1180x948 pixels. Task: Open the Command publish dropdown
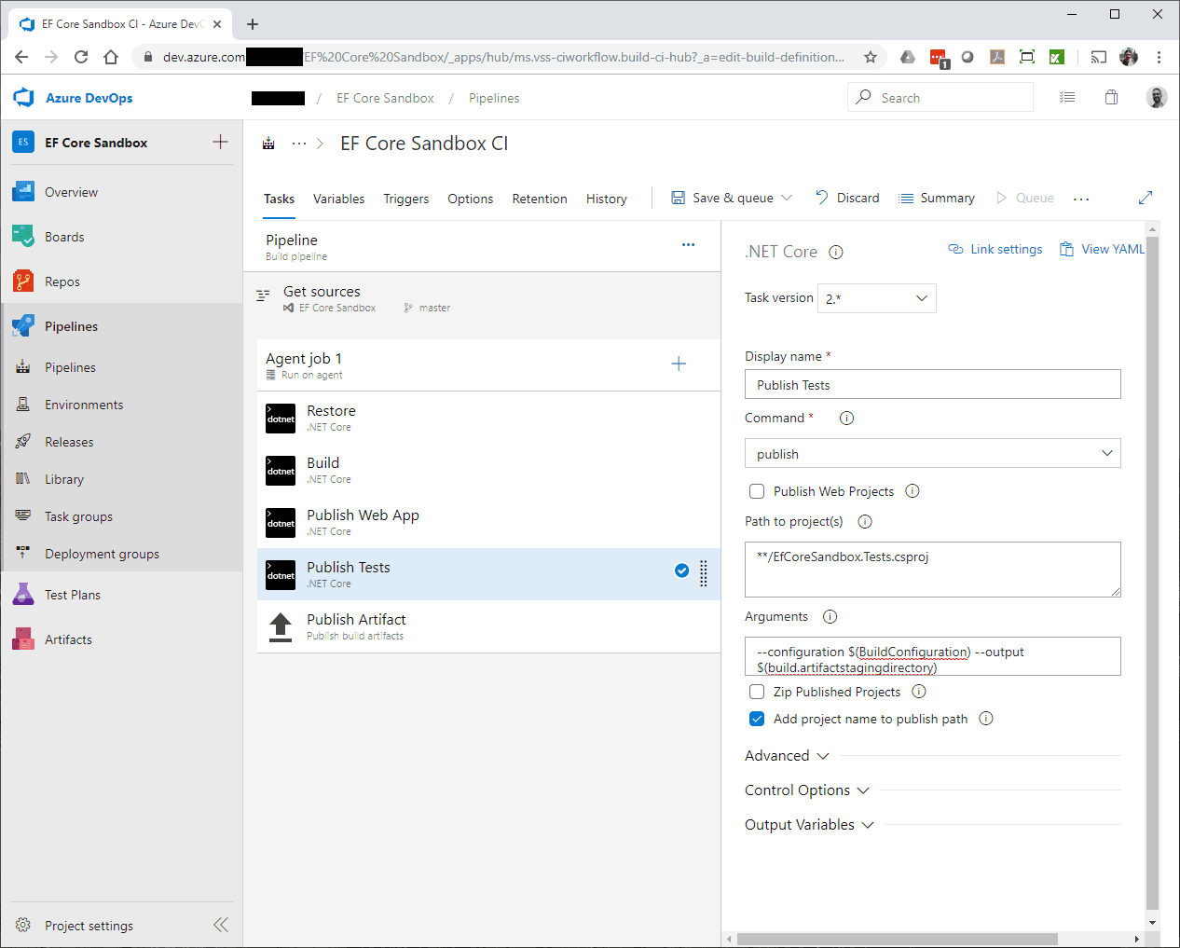(932, 454)
